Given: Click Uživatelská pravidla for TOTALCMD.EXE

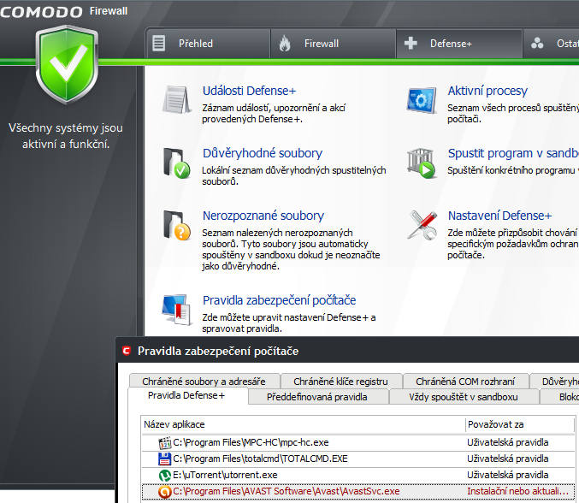Looking at the screenshot, I should (x=508, y=459).
